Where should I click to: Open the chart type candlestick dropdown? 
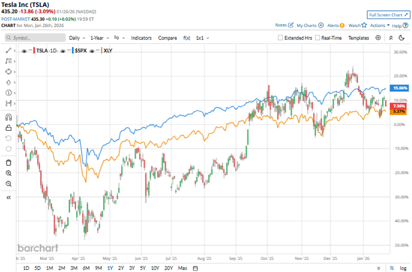119,38
